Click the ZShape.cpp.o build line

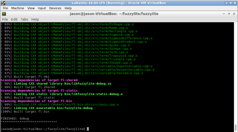[x=66, y=63]
